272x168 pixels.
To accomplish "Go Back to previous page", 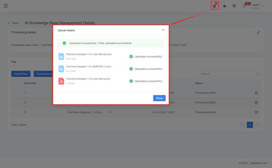I will coord(13,23).
